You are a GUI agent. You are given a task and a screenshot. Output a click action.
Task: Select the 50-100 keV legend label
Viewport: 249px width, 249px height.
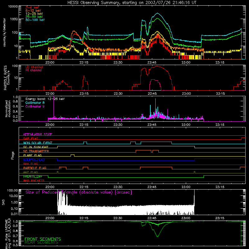(x=35, y=20)
